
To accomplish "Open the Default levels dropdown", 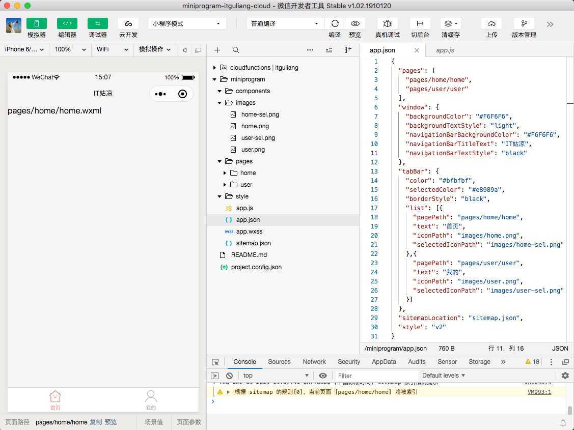I will (443, 376).
